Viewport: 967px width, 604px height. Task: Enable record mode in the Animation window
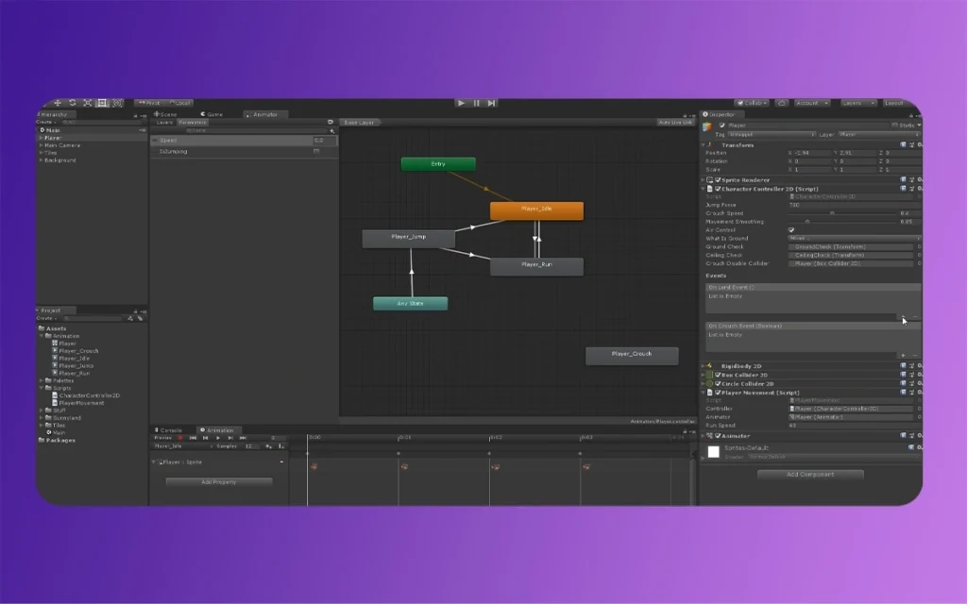[x=178, y=438]
